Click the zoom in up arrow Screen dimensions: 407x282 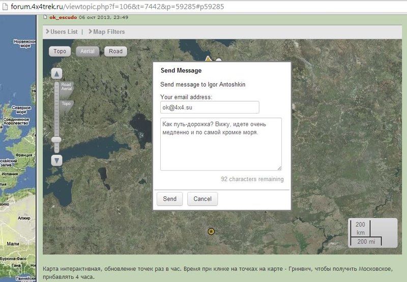coord(57,73)
